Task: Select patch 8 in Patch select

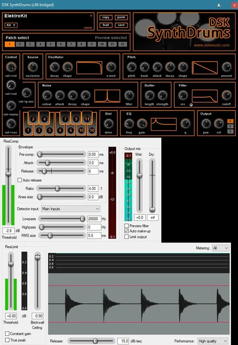Action: [81, 44]
